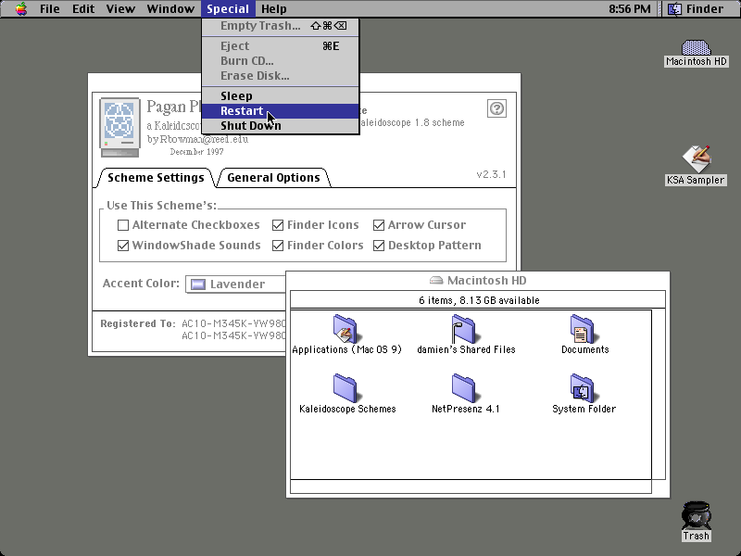Choose Restart from the Special menu
The width and height of the screenshot is (741, 556).
pyautogui.click(x=281, y=111)
